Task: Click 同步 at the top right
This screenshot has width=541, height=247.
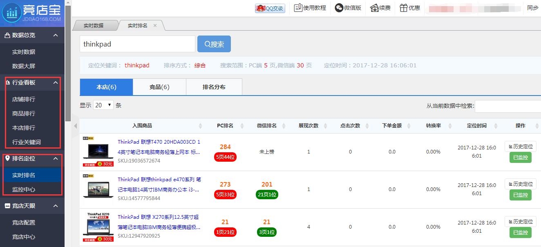Action: click(x=532, y=8)
